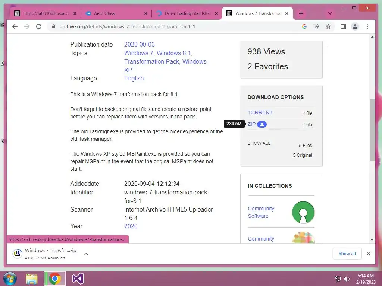Launch Visual Studio from the taskbar
Viewport: 382px width, 286px height.
78,279
